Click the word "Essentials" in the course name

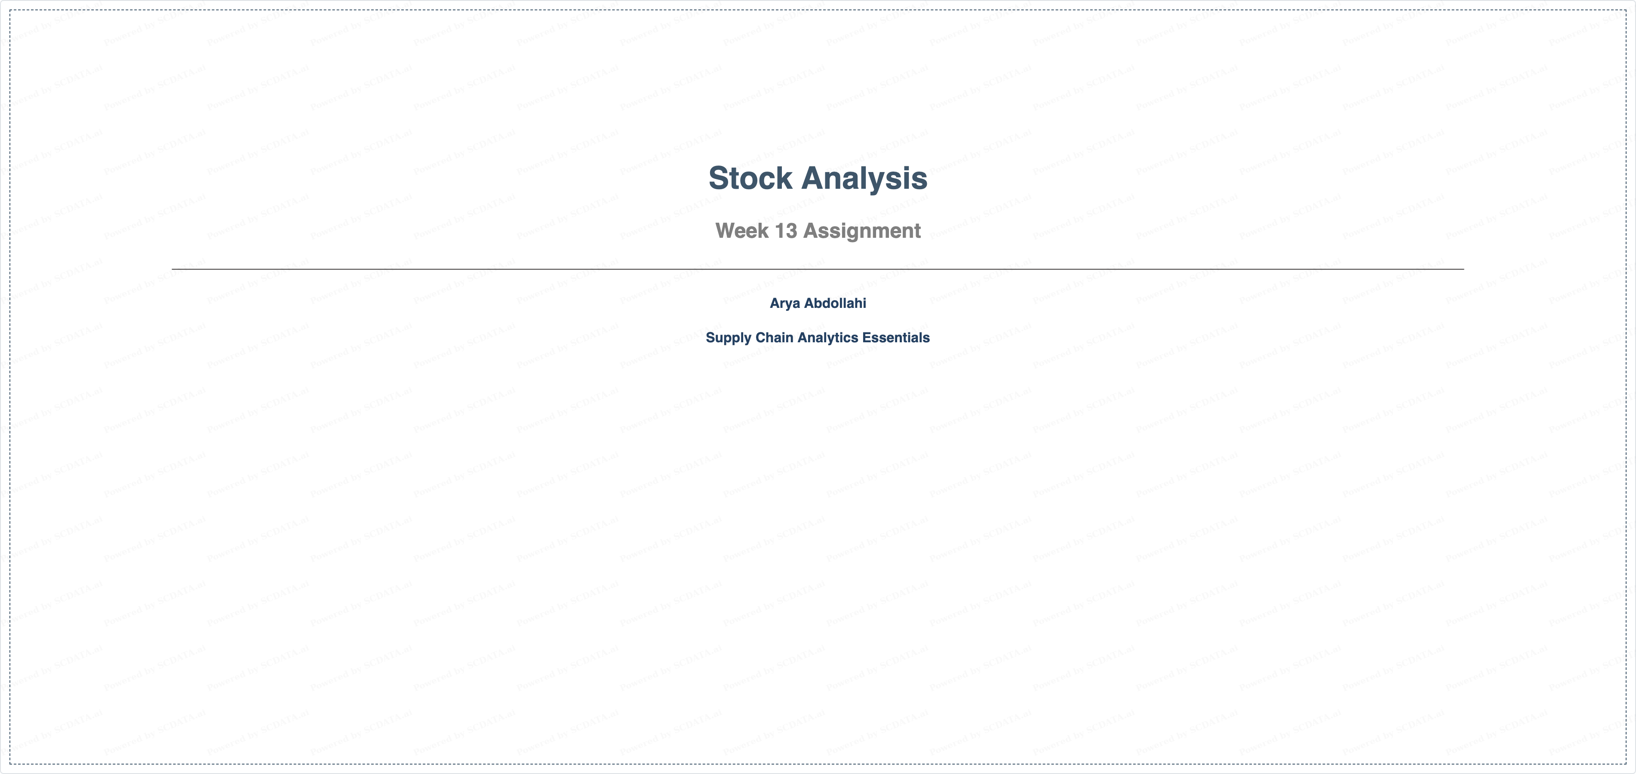pos(896,337)
